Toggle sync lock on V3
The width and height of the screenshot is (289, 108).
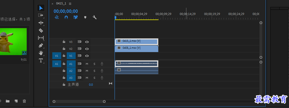[x=80, y=42]
